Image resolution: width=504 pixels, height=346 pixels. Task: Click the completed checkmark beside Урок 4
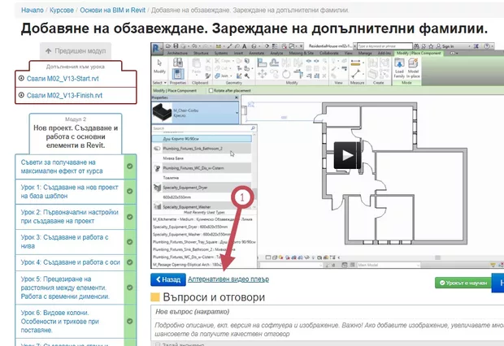(x=130, y=262)
